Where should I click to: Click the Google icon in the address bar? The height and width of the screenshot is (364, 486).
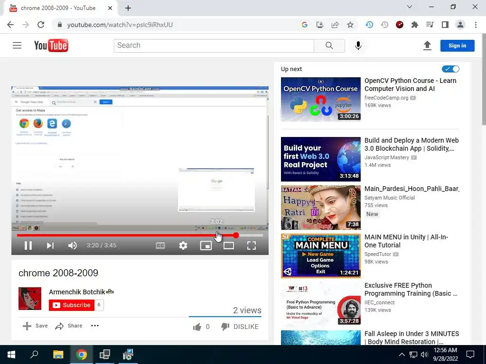[304, 25]
